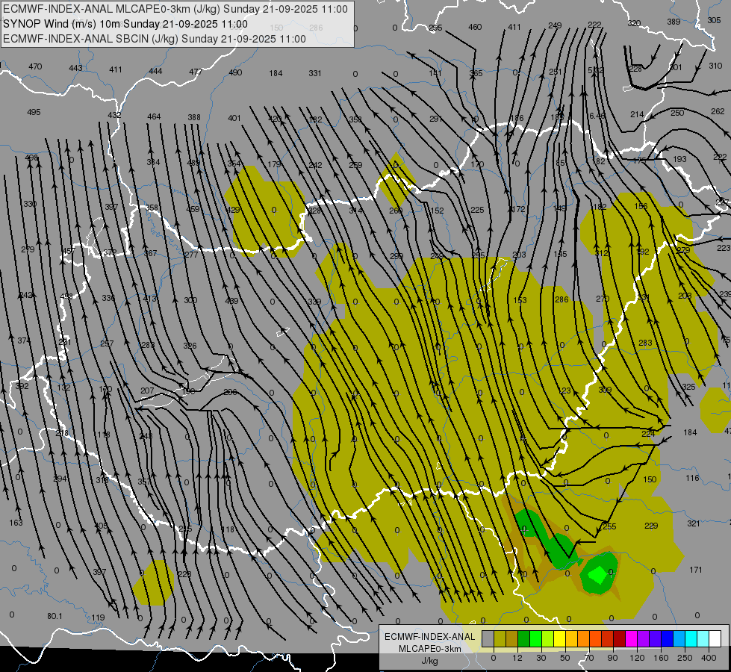Select the dark red legend swatch after 90
731x672 pixels.
[x=620, y=638]
